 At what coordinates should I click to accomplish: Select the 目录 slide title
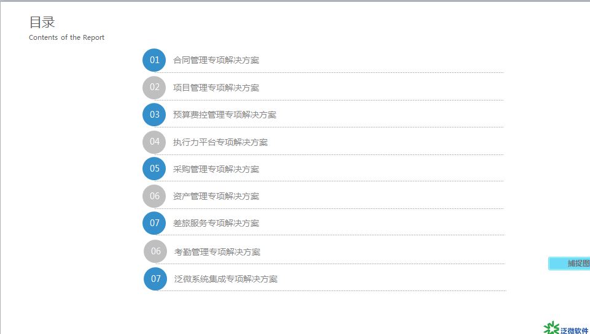(42, 22)
